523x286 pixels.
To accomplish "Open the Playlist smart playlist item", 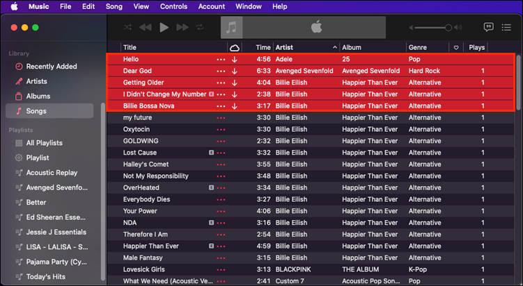I will point(49,158).
